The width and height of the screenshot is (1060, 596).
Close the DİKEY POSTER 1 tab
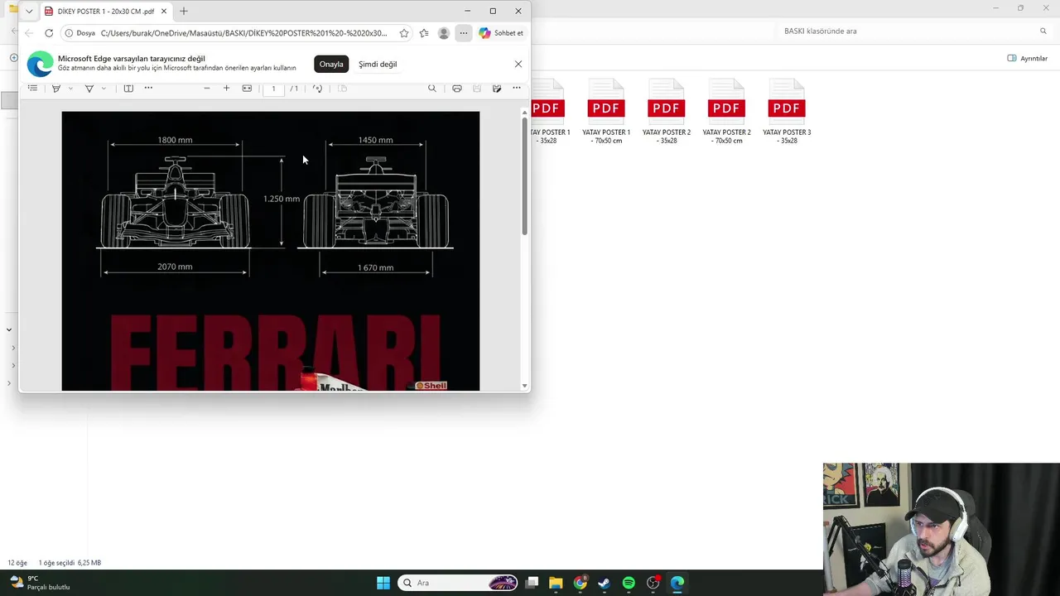coord(162,12)
